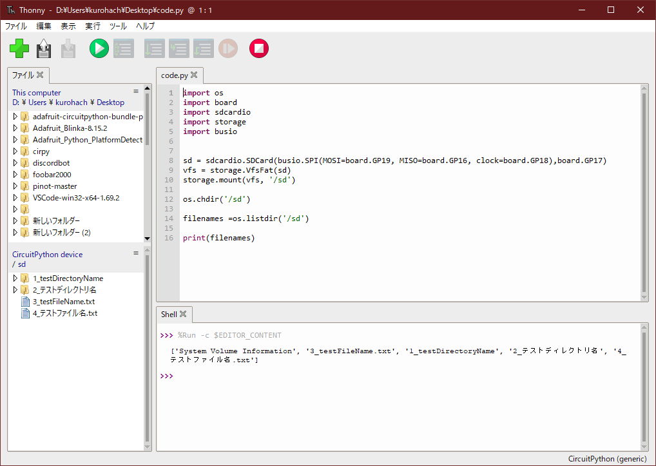Screen dimensions: 656x466
Task: Select the Shell tab
Action: tap(169, 314)
